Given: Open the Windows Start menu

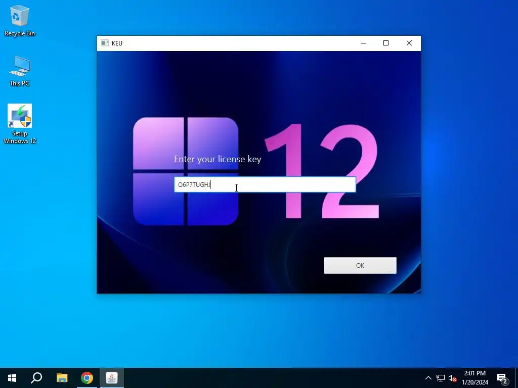Looking at the screenshot, I should pos(12,378).
